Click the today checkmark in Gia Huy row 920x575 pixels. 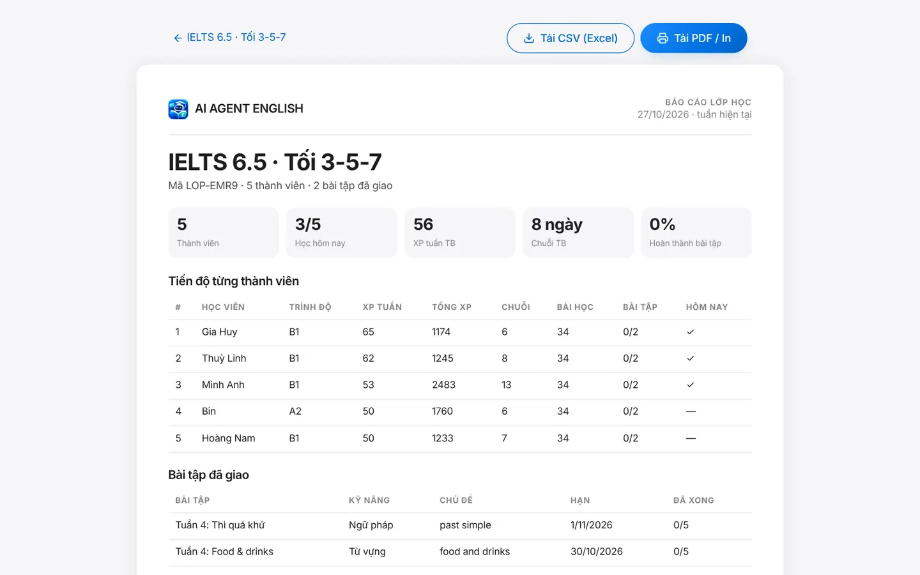coord(690,332)
